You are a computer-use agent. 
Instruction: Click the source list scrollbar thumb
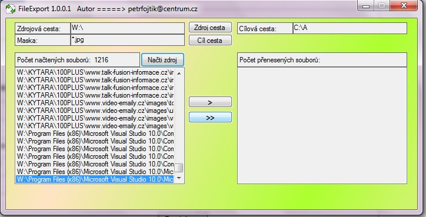pos(179,168)
